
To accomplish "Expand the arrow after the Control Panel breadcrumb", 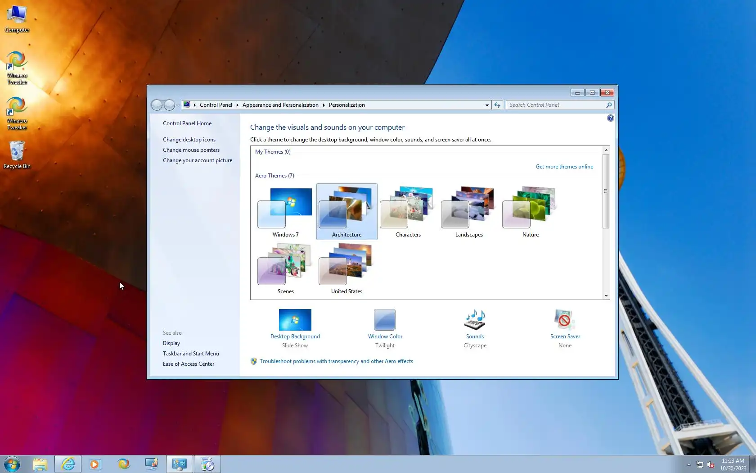I will point(237,105).
